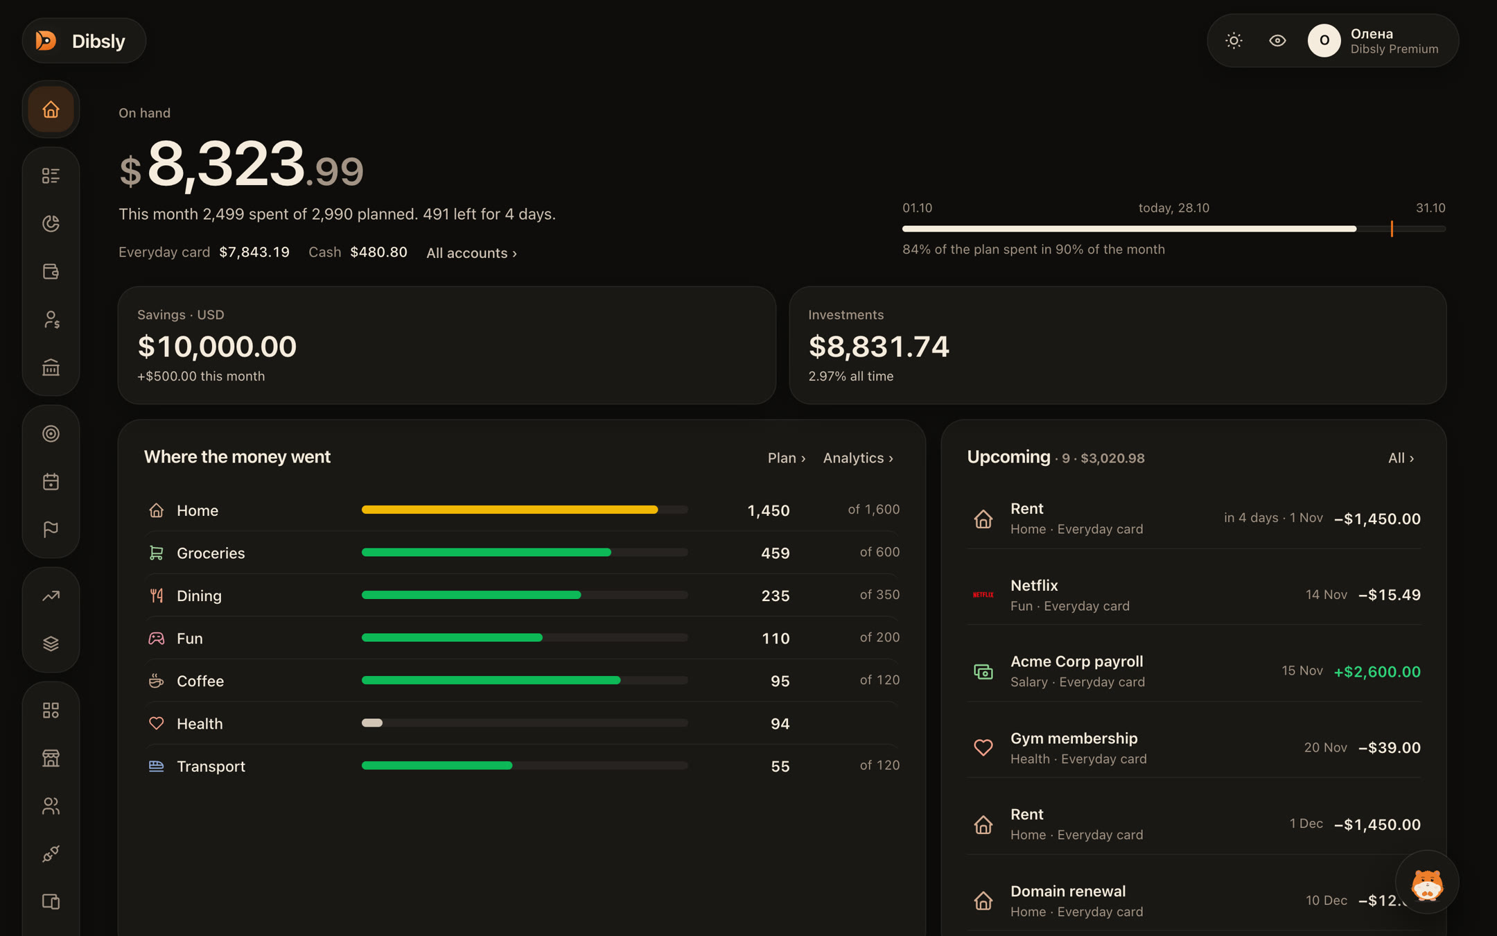Open All upcoming payments link
Viewport: 1497px width, 936px height.
coord(1401,458)
